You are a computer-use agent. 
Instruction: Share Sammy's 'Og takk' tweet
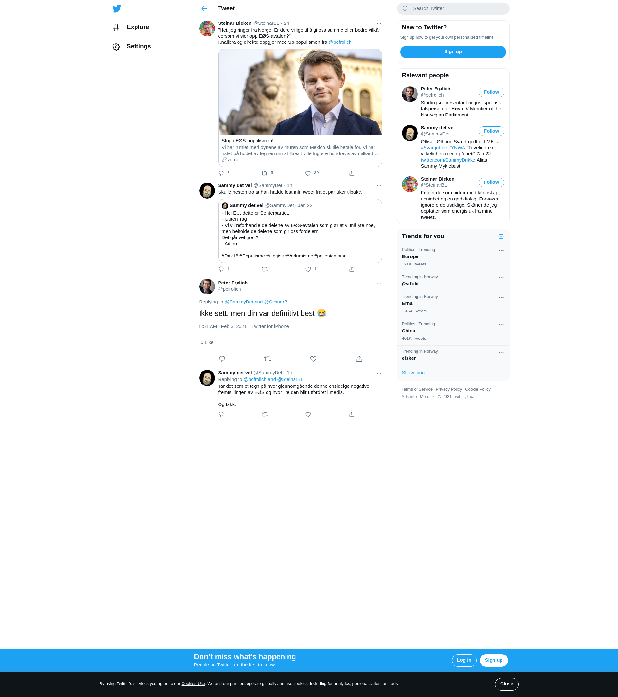(x=351, y=414)
